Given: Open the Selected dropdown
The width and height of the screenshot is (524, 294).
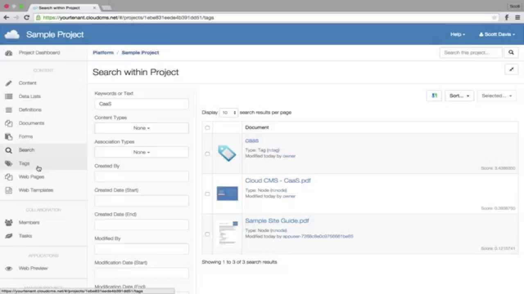Looking at the screenshot, I should (497, 96).
